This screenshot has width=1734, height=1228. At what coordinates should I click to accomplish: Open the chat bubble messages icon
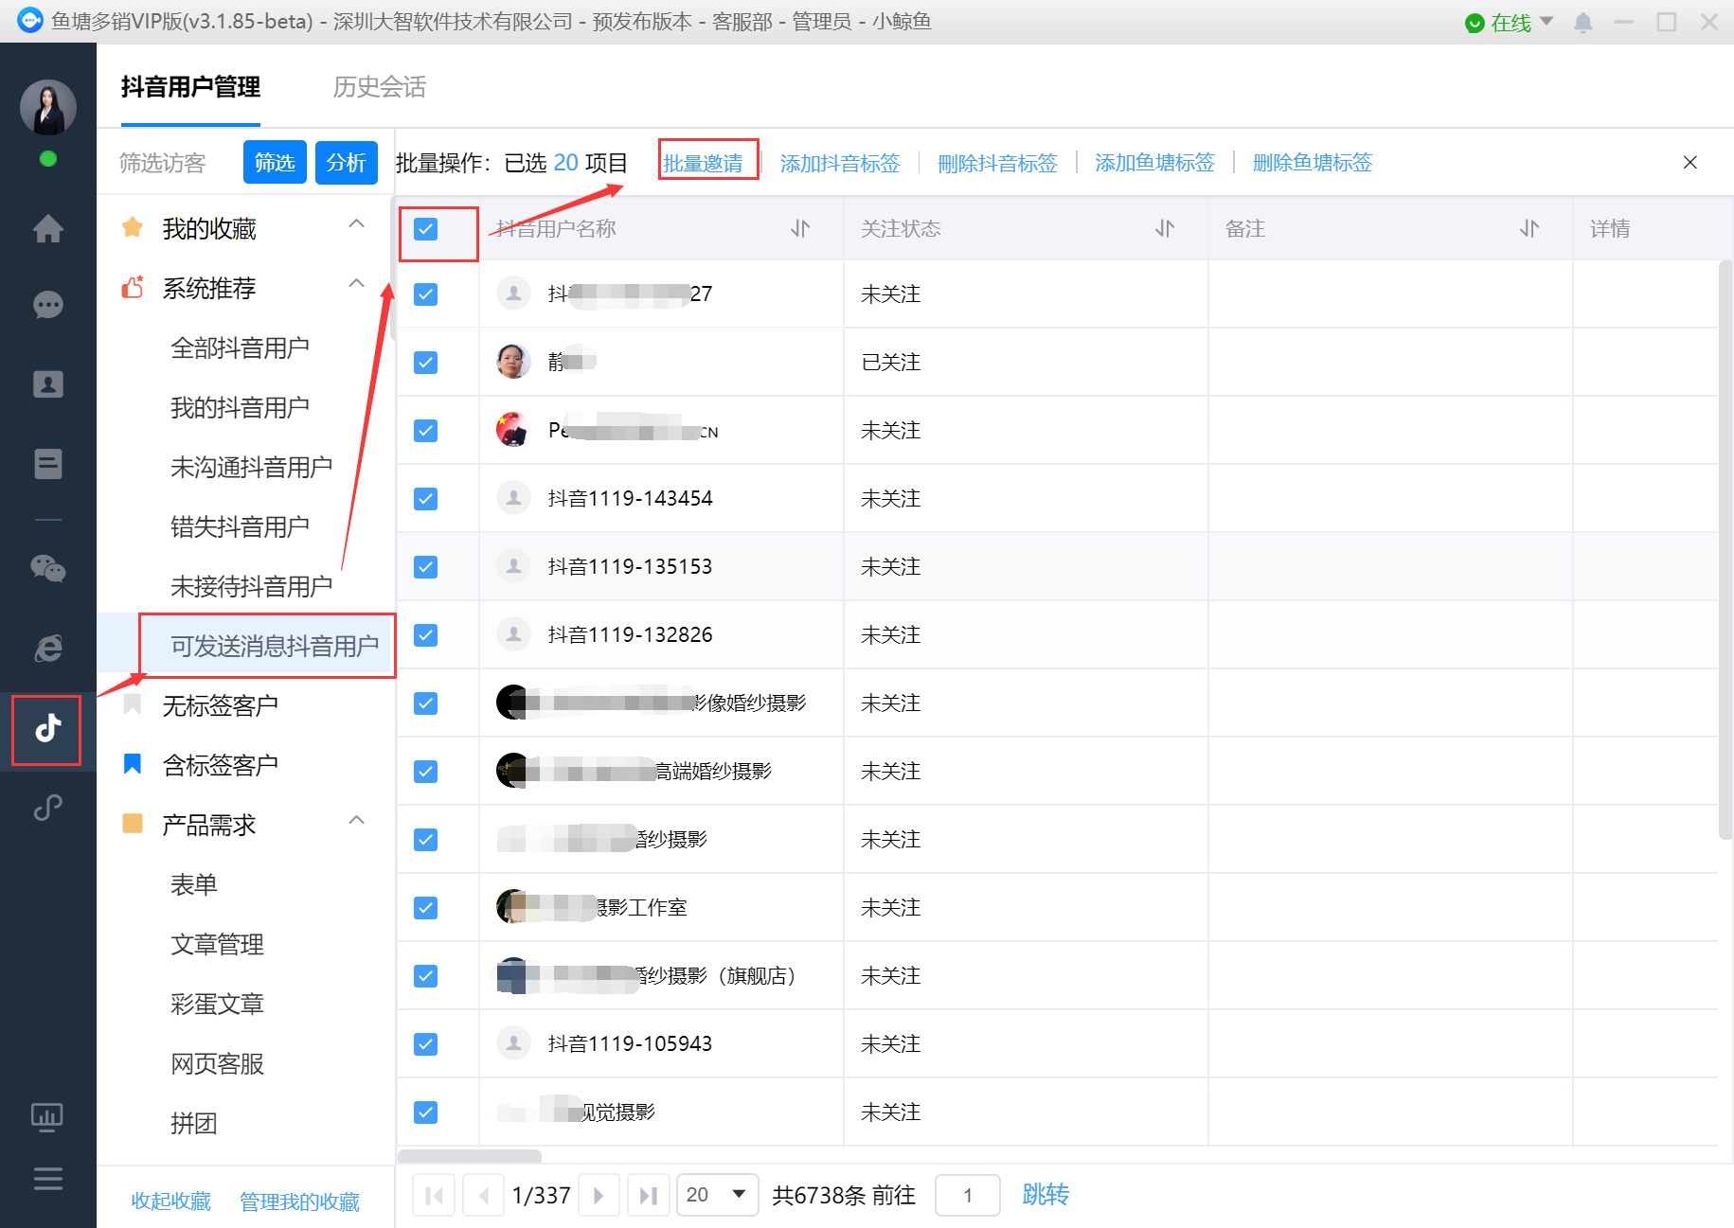[47, 305]
